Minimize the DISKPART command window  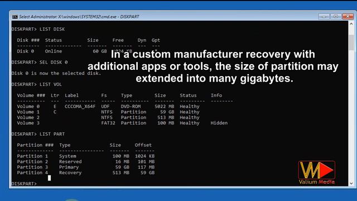point(324,16)
